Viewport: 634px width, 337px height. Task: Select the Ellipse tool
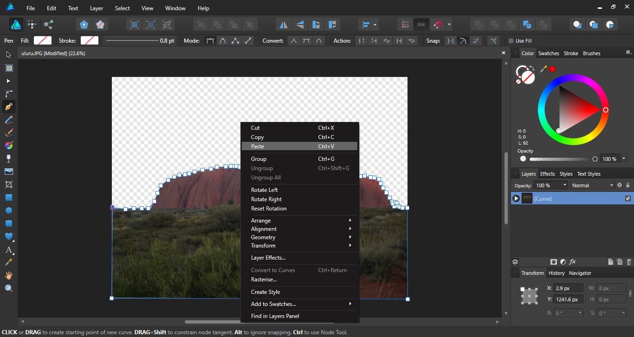(8, 210)
